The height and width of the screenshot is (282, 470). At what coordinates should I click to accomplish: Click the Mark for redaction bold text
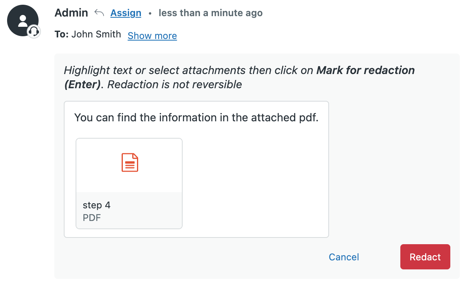(365, 70)
